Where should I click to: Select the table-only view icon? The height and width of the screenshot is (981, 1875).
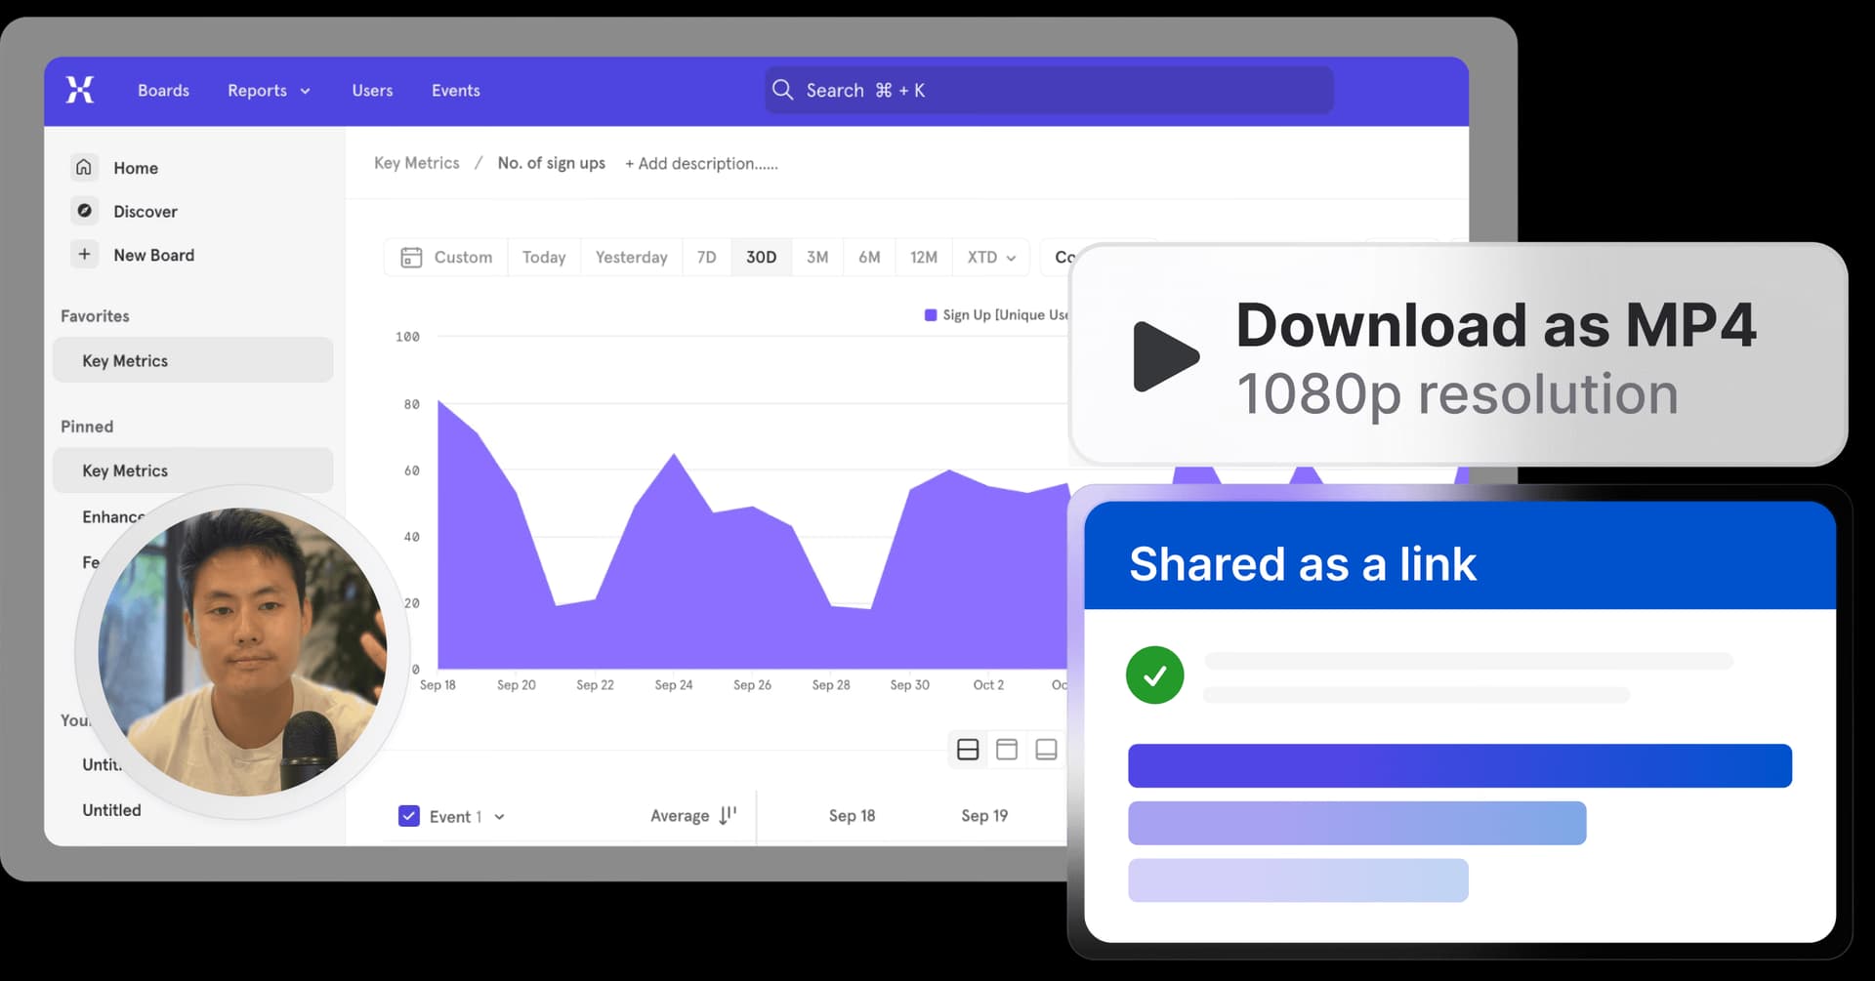pos(1046,749)
